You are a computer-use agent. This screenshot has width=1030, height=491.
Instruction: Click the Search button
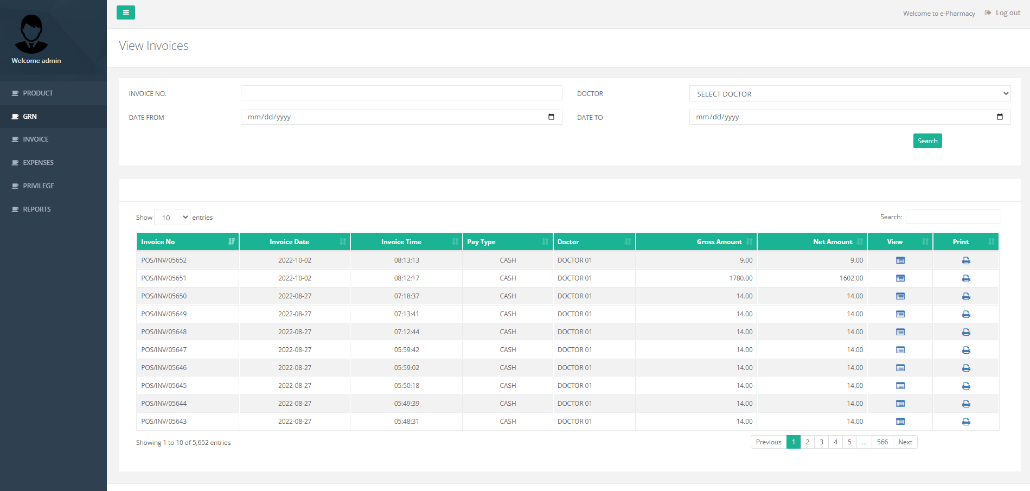coord(927,141)
